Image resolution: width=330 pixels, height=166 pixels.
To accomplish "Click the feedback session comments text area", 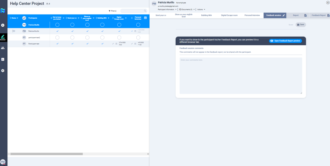I will click(x=240, y=75).
